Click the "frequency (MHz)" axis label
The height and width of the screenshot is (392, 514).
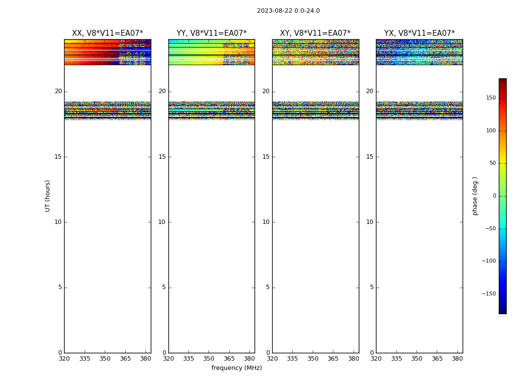coord(236,368)
